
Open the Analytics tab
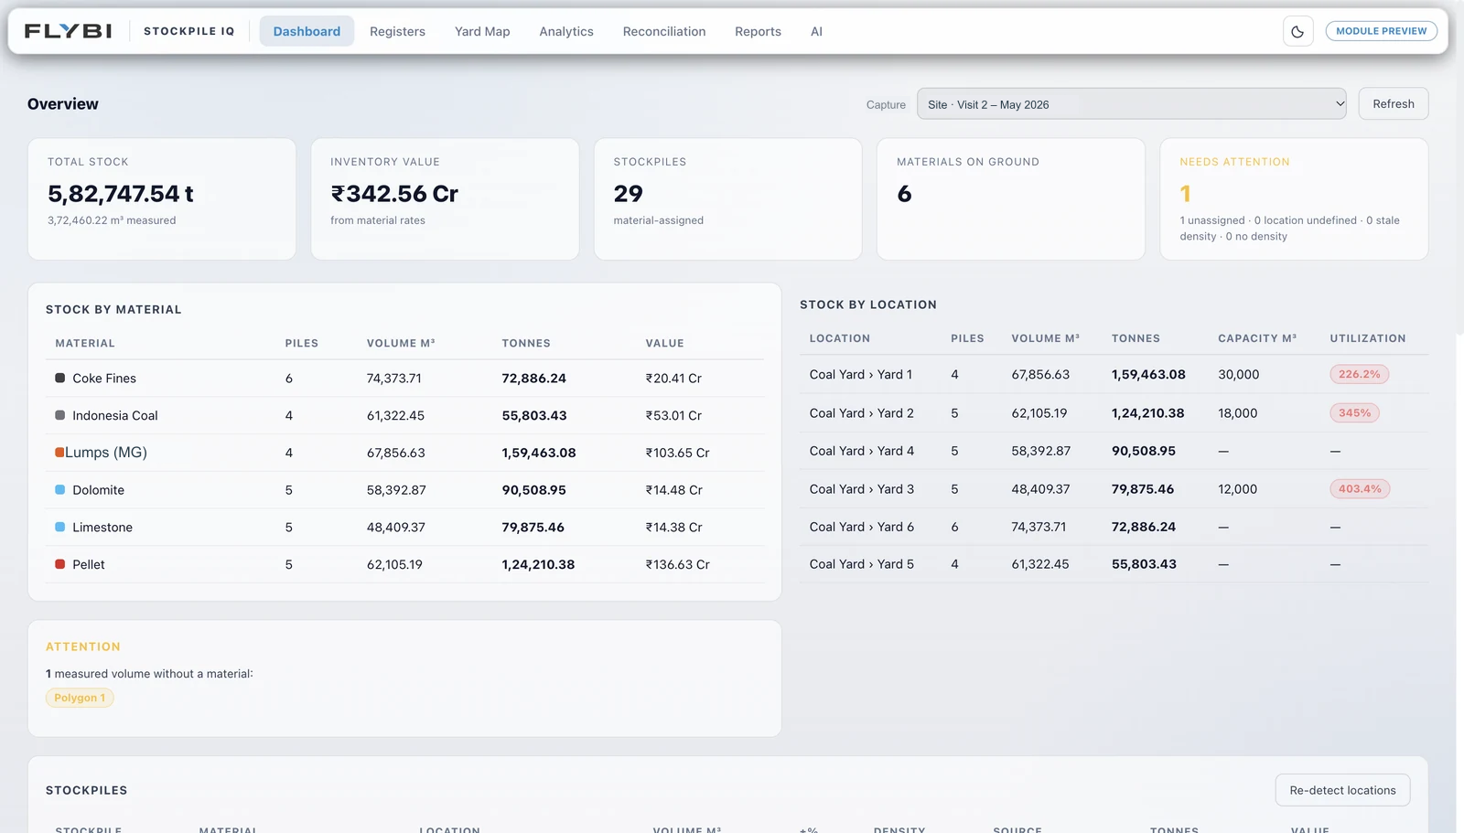pos(566,31)
